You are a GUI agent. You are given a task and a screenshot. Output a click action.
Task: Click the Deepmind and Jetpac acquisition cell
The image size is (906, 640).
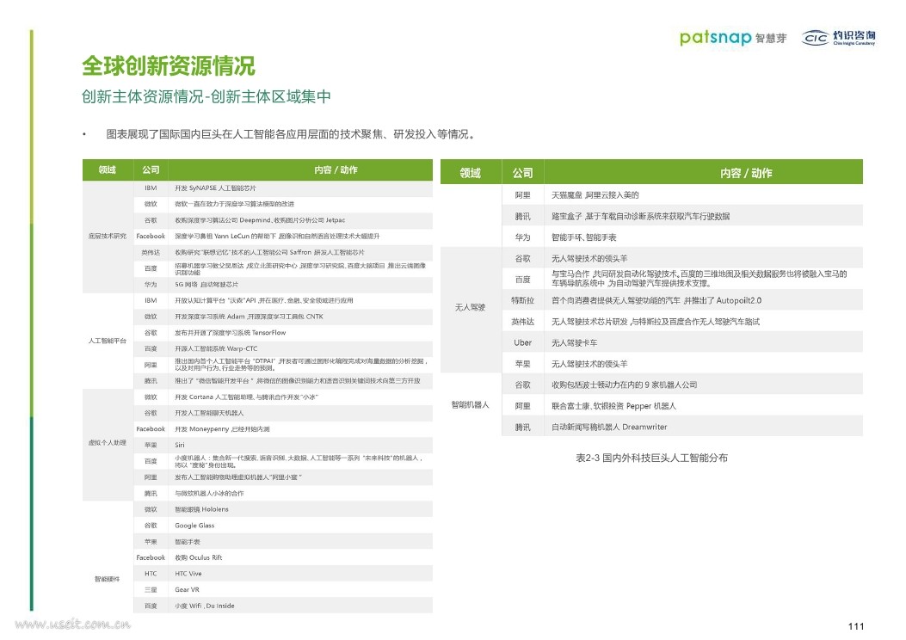click(300, 220)
